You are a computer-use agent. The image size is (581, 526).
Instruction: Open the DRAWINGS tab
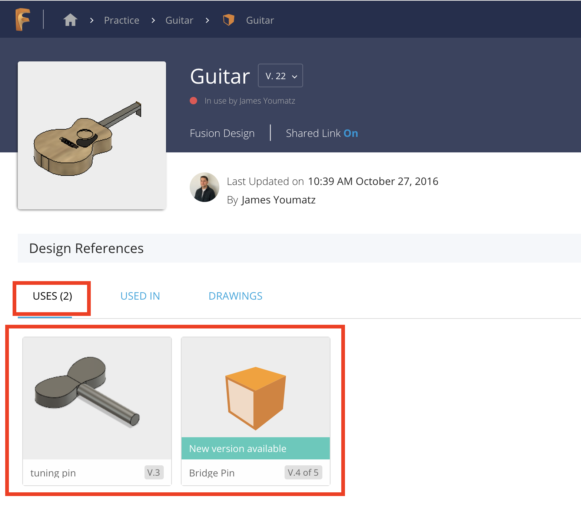coord(235,296)
